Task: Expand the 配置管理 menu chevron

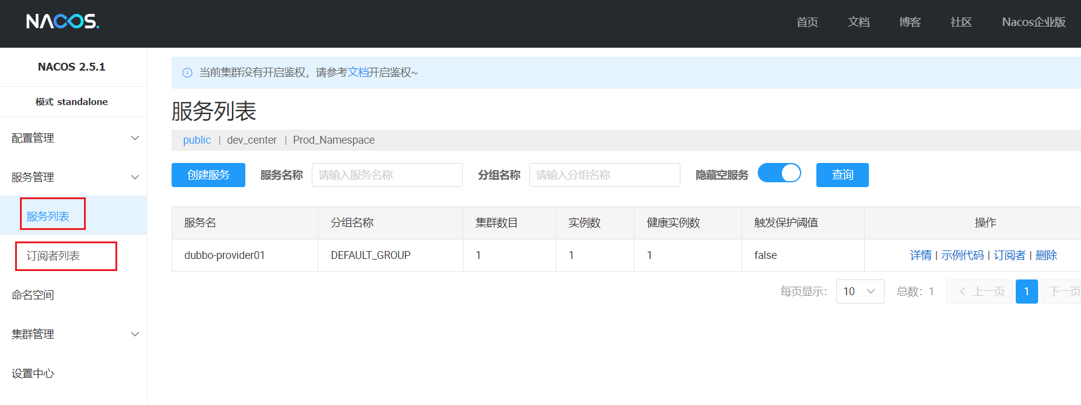Action: [x=135, y=138]
